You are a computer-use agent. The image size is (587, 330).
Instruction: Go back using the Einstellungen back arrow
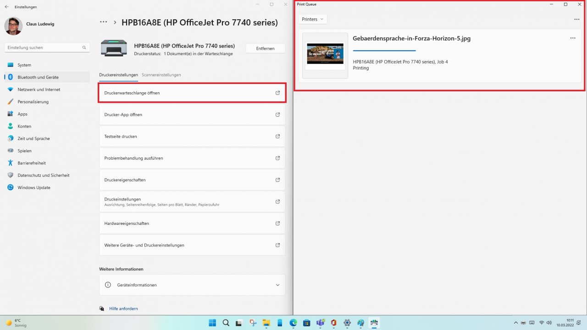click(x=6, y=7)
